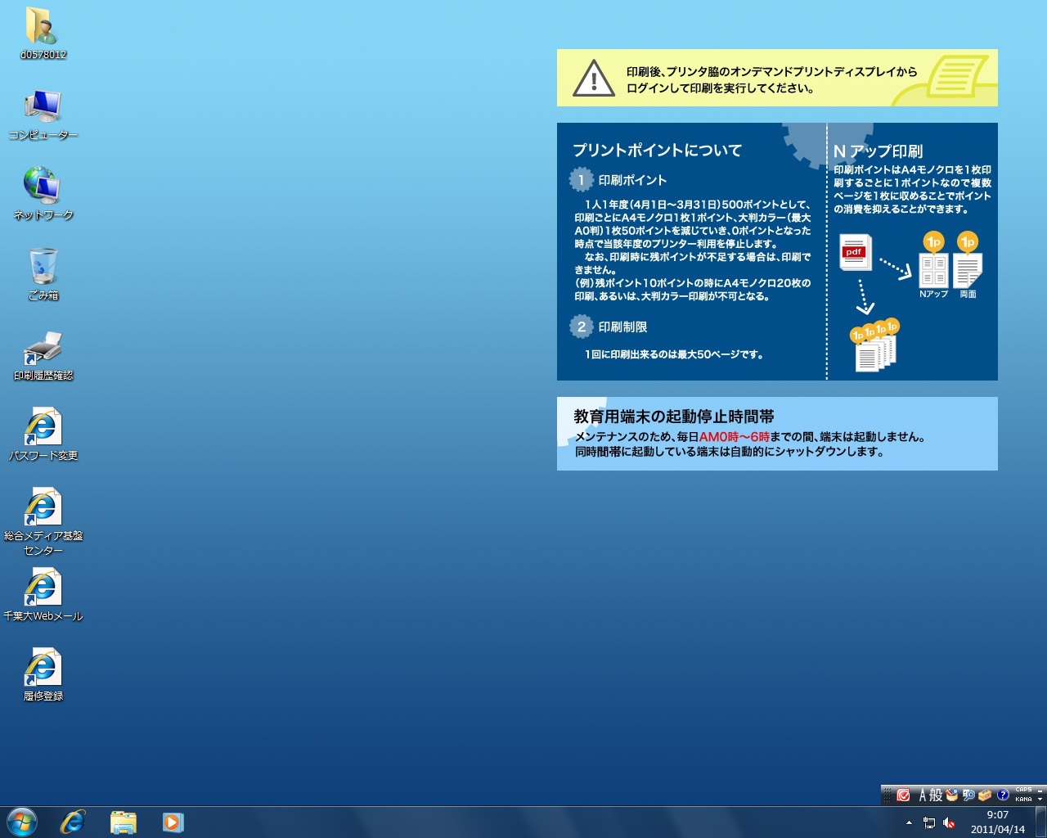Open the ネットワーク desktop icon
Screen dimensions: 1047x838
[x=43, y=188]
